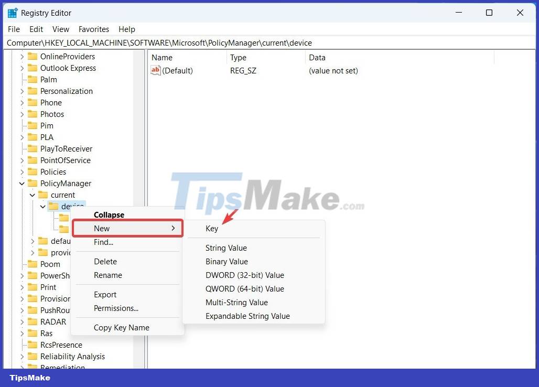Open the File menu
Screen dimensions: 539x387
tap(14, 29)
